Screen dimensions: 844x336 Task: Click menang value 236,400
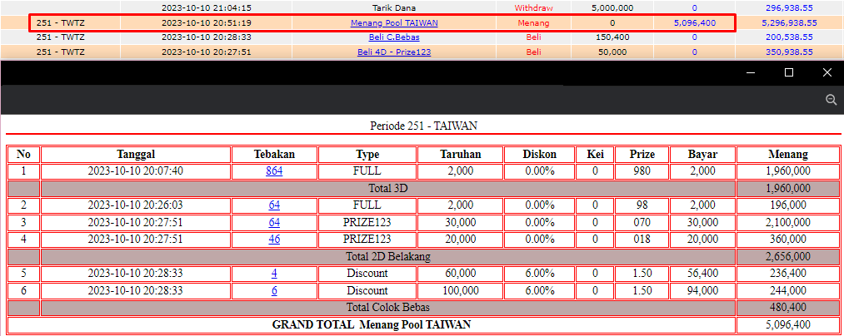point(788,274)
